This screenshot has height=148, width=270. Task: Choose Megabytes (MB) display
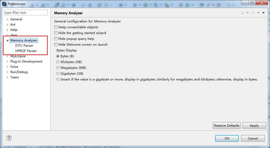pyautogui.click(x=58, y=68)
